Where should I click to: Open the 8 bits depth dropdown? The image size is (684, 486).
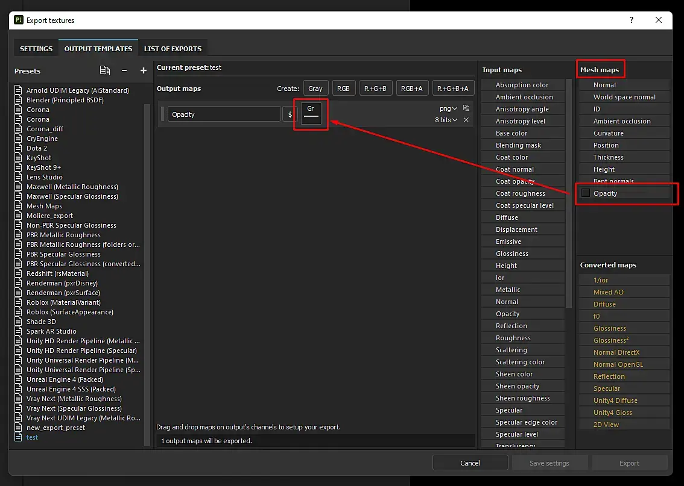446,120
